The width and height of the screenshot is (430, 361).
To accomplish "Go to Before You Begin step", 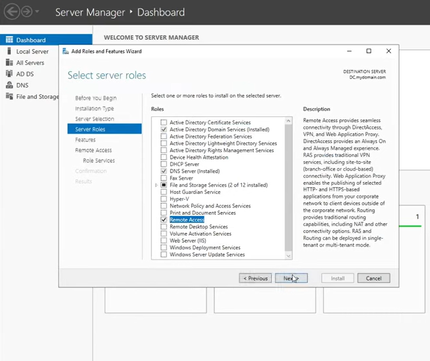I will point(96,98).
